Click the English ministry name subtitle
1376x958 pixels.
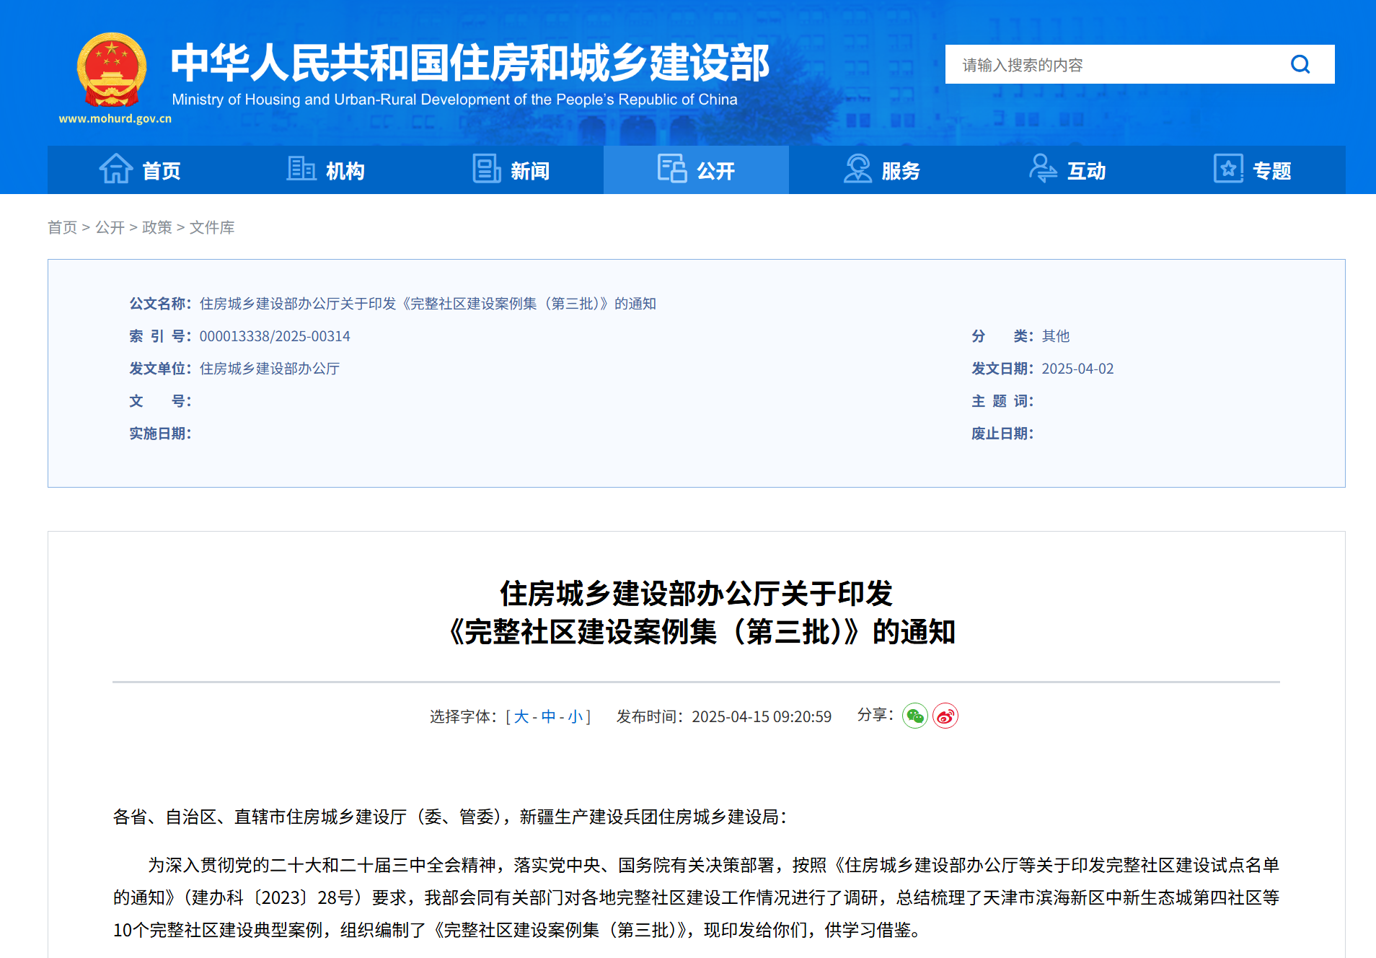pos(454,100)
